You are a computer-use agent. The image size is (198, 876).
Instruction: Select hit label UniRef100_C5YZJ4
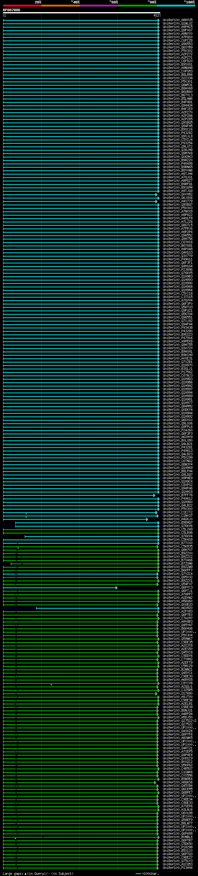point(178,140)
